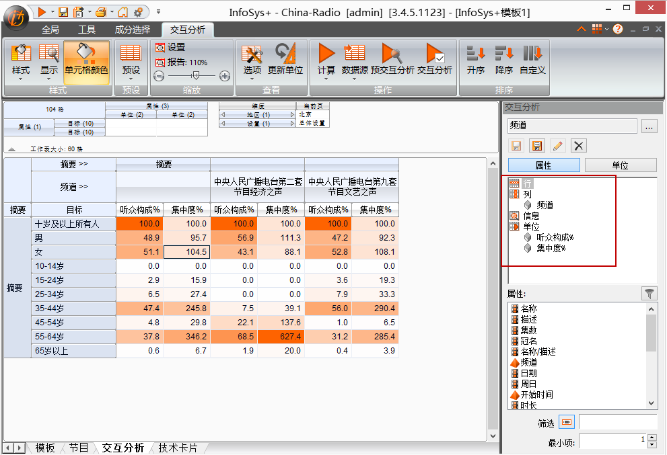The height and width of the screenshot is (455, 667).
Task: Click the clipboard export icon in quick access toolbar
Action: (78, 12)
